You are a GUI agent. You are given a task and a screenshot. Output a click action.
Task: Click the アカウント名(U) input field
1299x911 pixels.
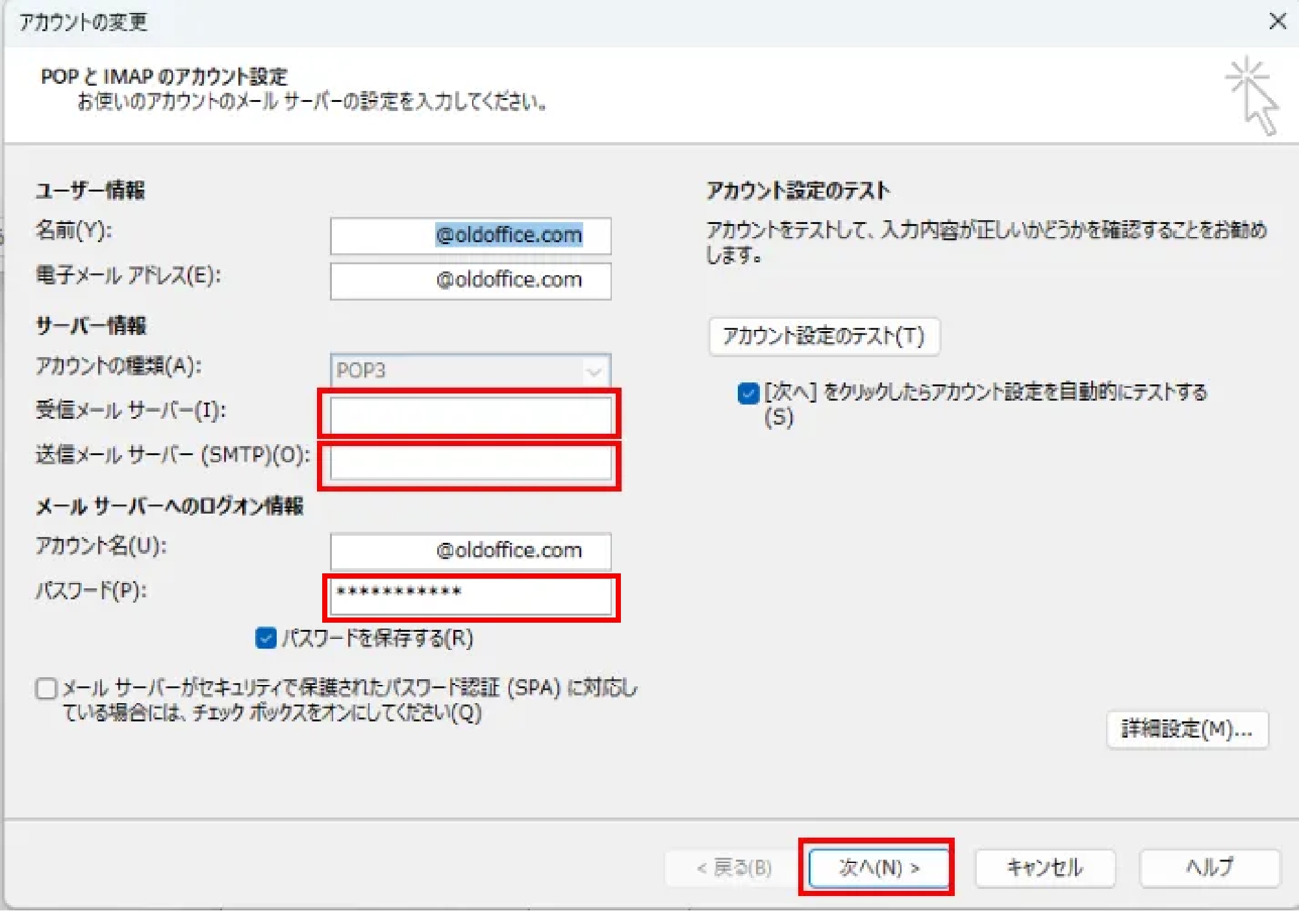coord(470,551)
